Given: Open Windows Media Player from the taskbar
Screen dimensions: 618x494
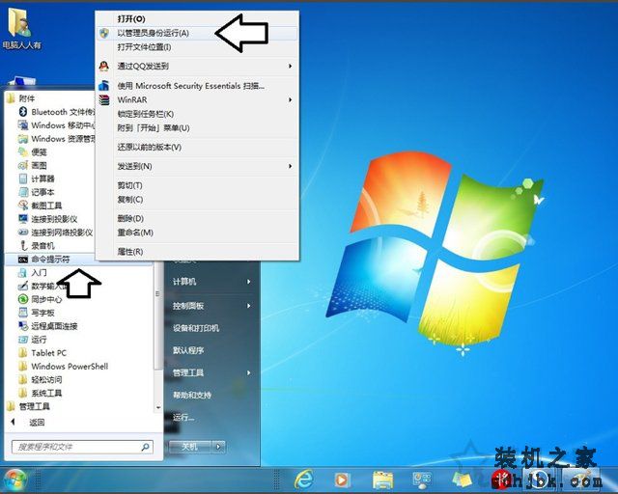Looking at the screenshot, I should 341,480.
